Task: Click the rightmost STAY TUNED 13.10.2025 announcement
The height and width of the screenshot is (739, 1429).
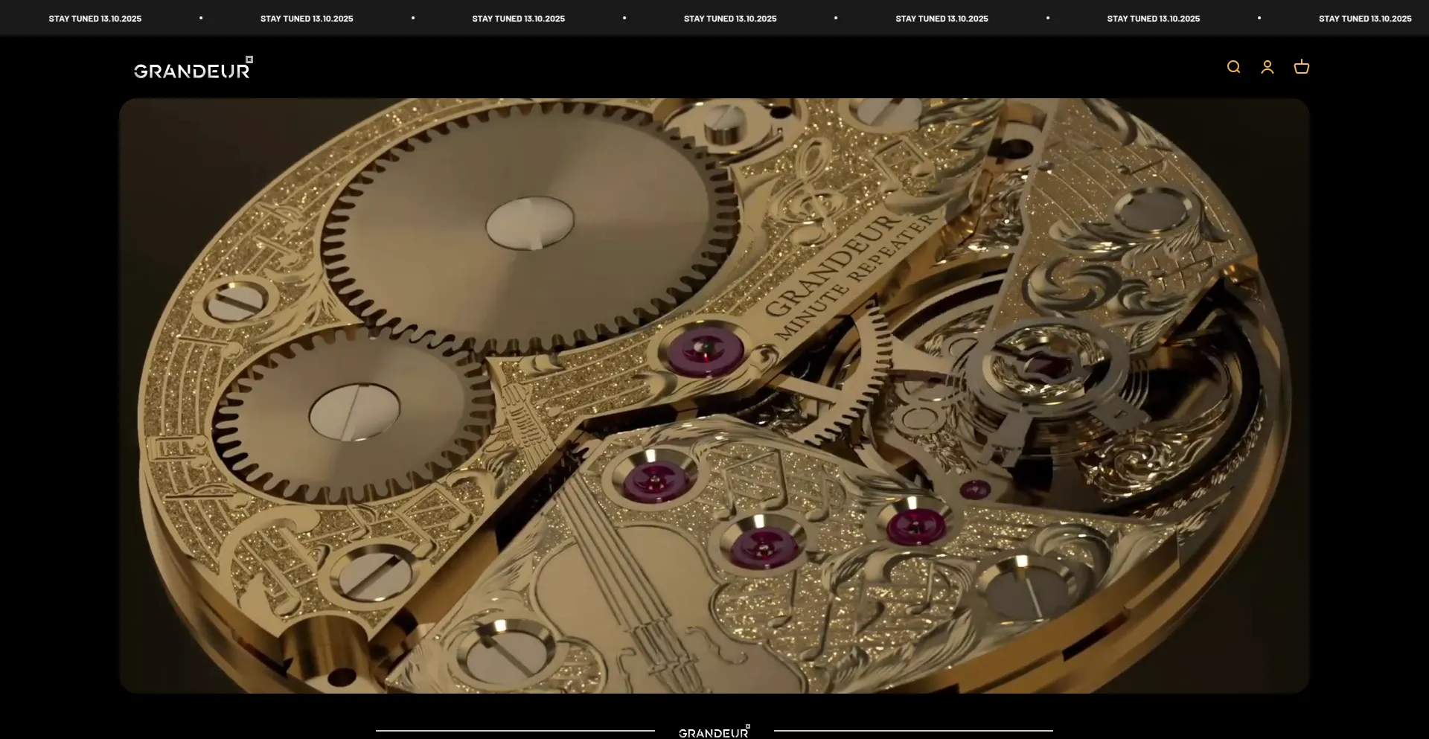Action: coord(1364,19)
